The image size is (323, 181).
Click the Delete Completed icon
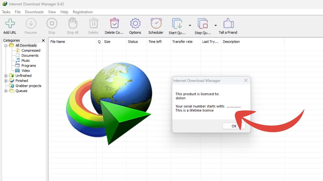[x=114, y=23]
